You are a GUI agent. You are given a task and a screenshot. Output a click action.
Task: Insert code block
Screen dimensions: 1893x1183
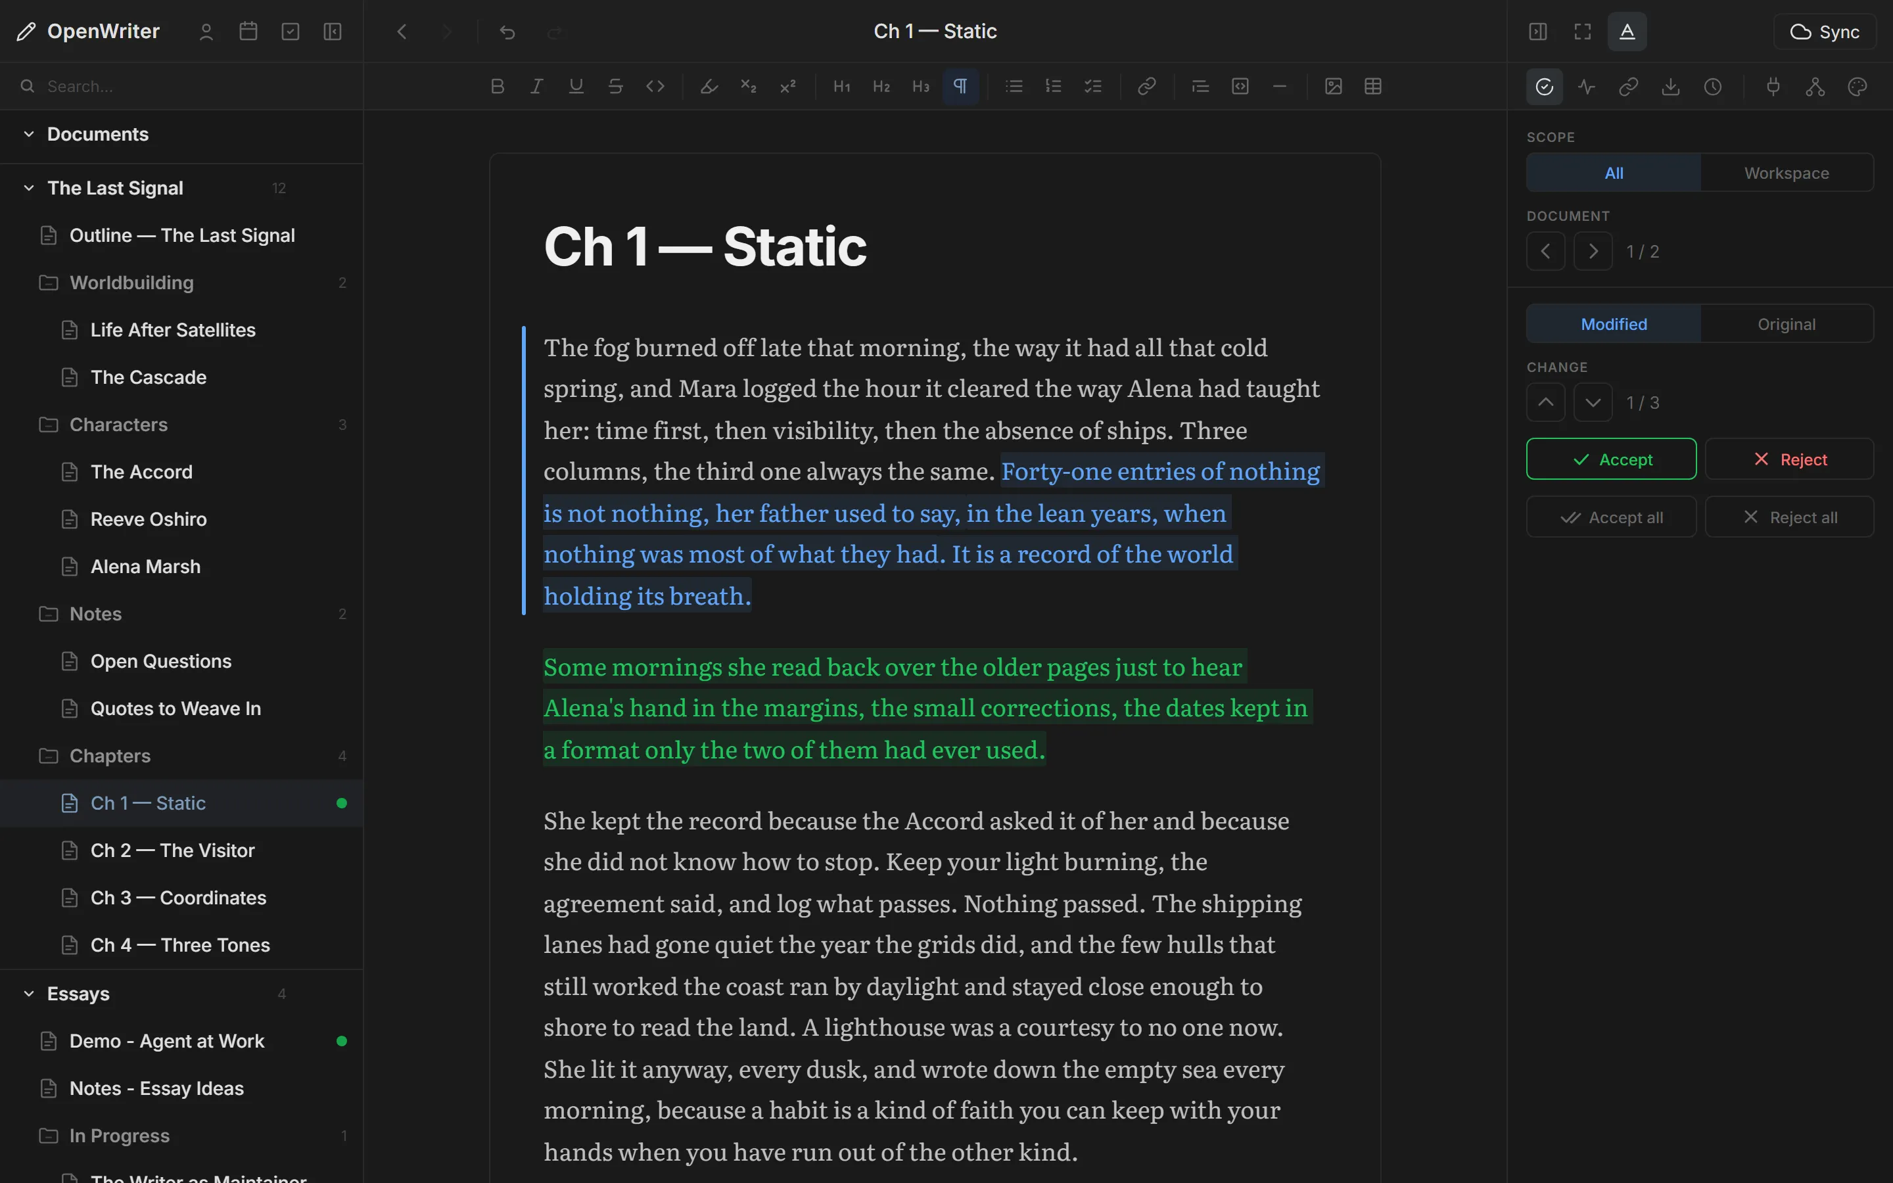pyautogui.click(x=1240, y=86)
